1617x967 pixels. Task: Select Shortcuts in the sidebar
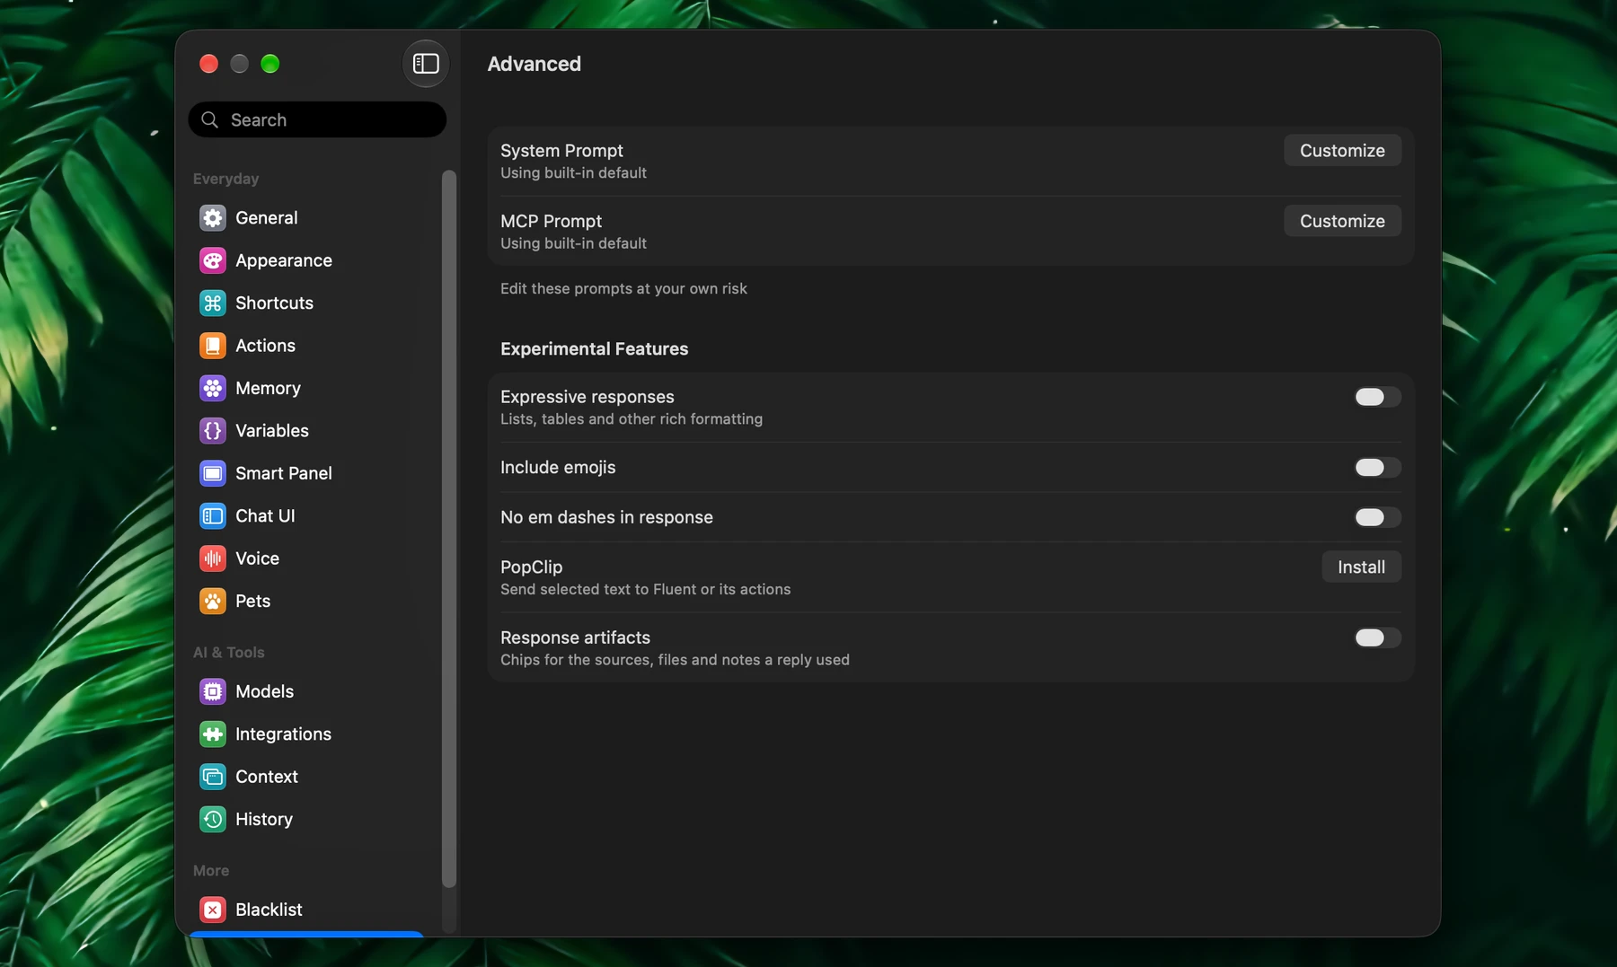click(x=306, y=303)
